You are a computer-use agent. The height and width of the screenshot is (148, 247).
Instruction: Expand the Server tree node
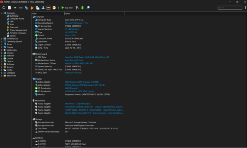[x=2, y=44]
